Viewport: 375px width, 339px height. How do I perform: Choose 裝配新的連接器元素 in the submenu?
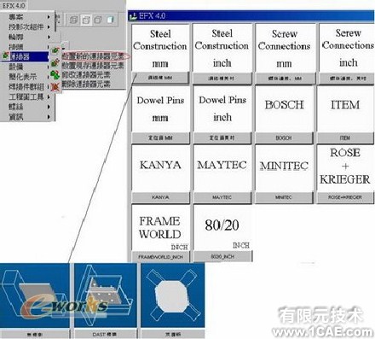tap(93, 56)
